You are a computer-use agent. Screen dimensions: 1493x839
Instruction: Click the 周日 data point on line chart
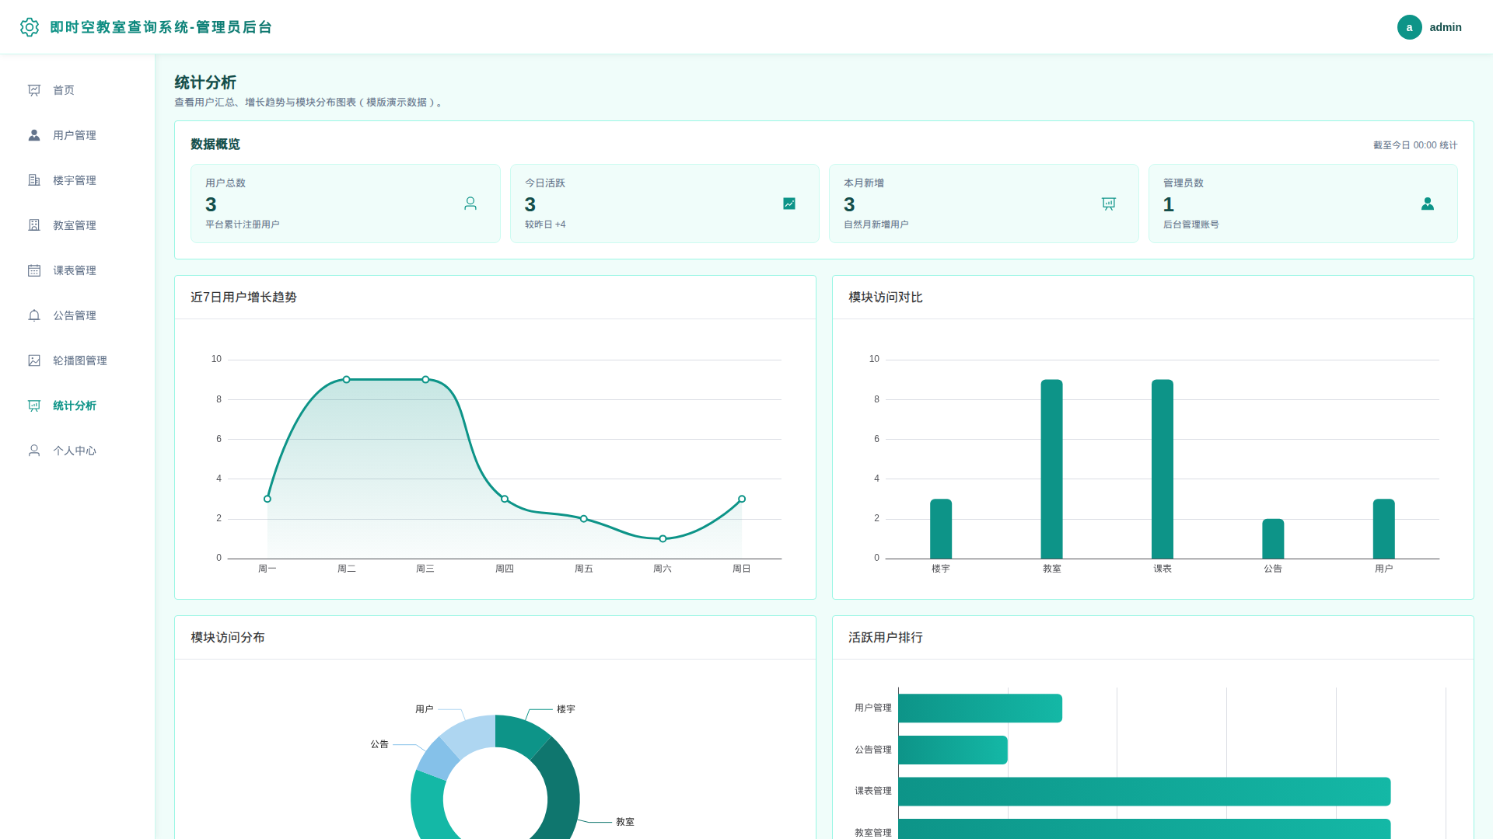point(742,499)
